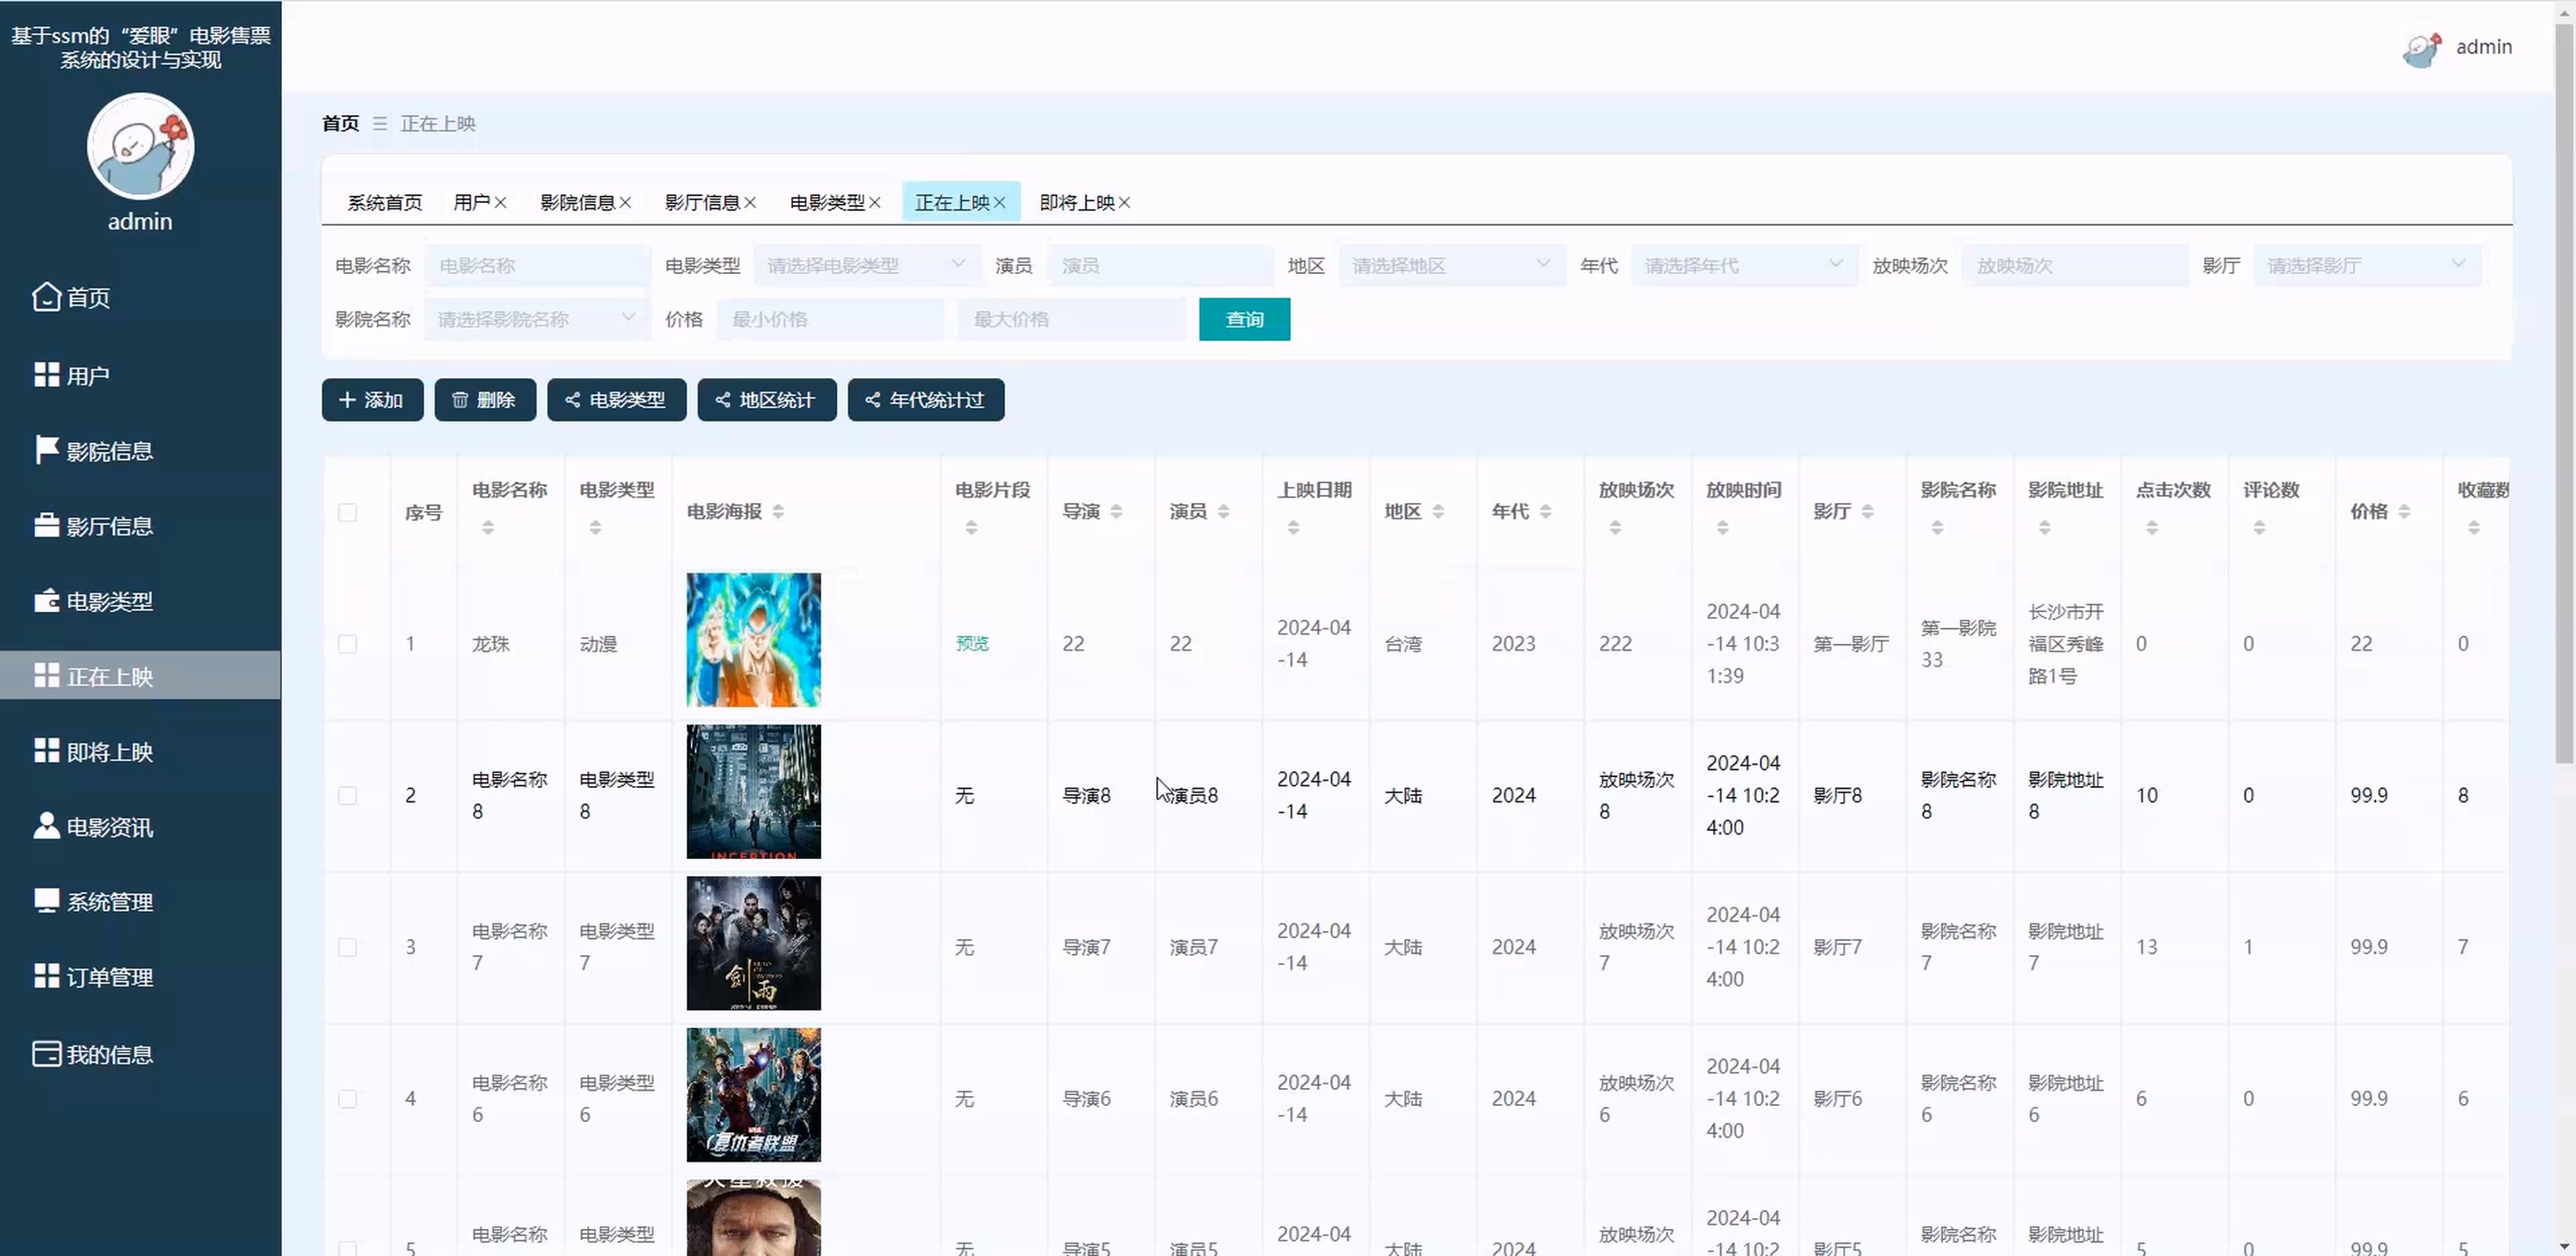This screenshot has width=2576, height=1256.
Task: Focus the 放映场次 search field
Action: point(2075,265)
